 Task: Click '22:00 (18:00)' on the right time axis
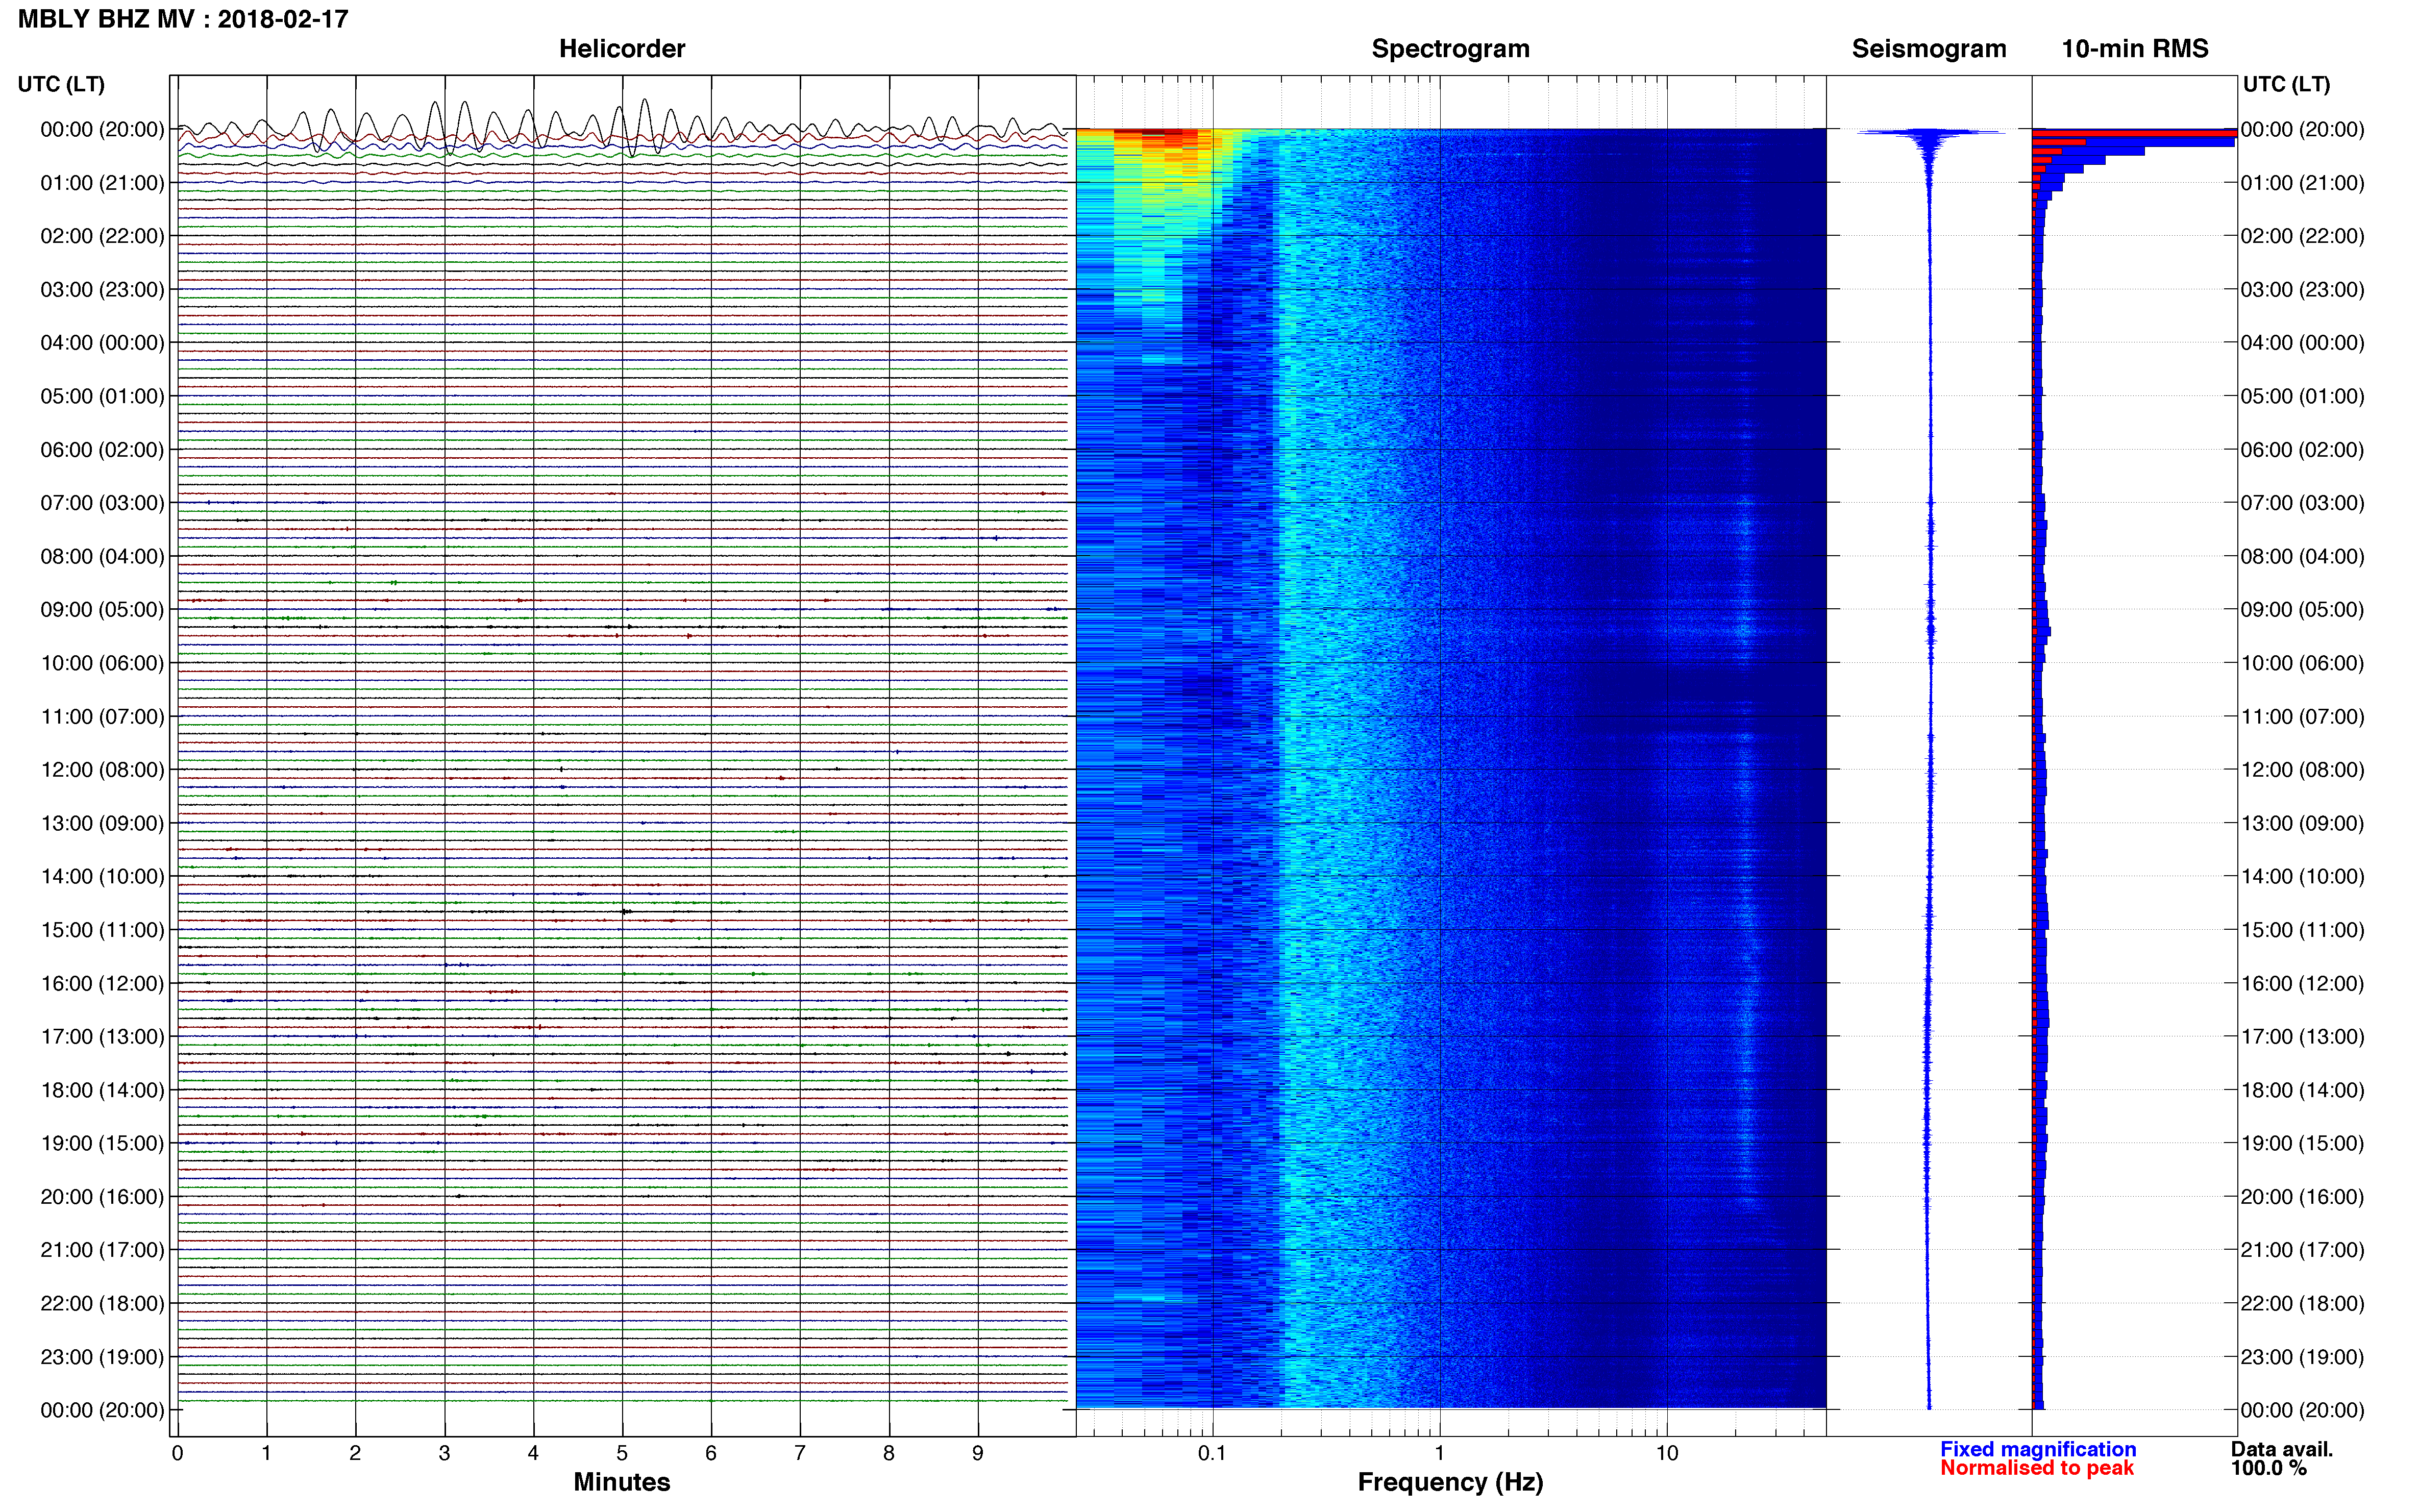click(2302, 1304)
